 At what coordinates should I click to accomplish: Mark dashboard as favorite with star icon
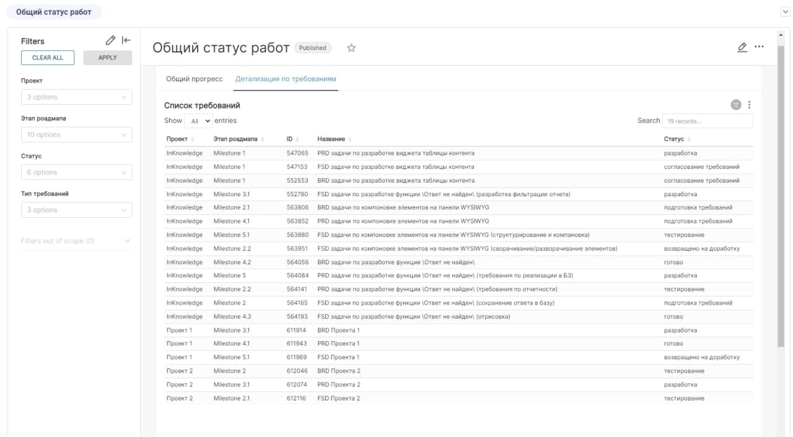(351, 48)
